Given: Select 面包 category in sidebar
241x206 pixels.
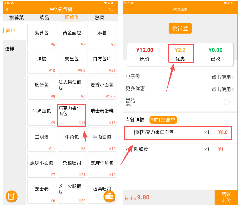Looking at the screenshot, I should [10, 31].
